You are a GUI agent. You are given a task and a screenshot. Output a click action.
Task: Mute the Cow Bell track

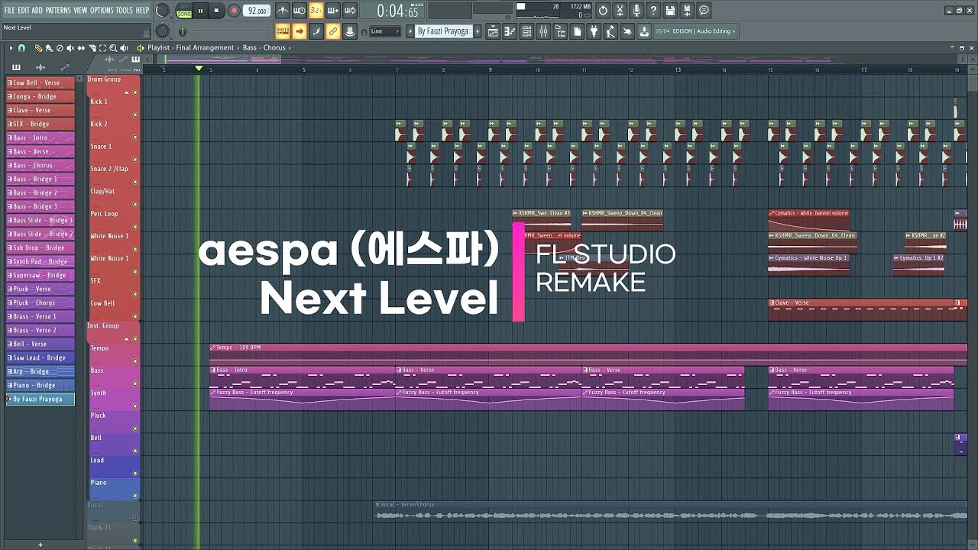click(x=135, y=317)
